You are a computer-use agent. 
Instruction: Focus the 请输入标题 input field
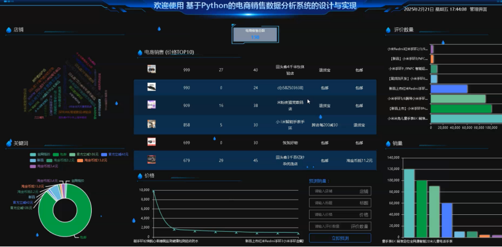click(340, 203)
